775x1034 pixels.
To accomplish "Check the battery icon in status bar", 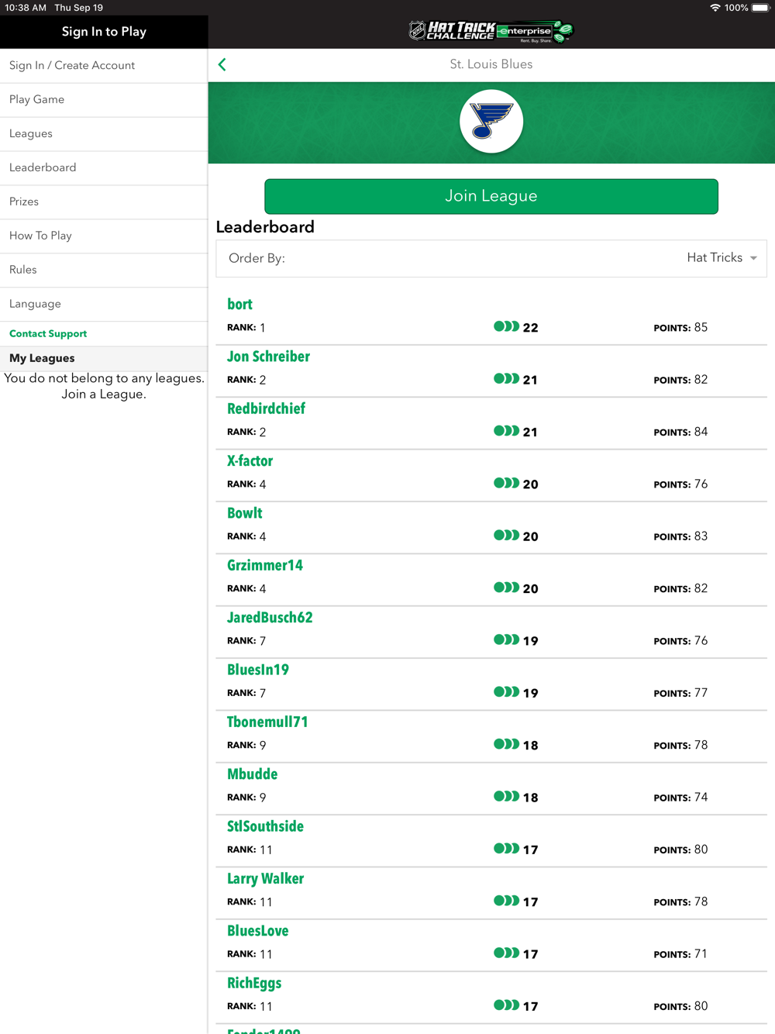I will [x=760, y=8].
